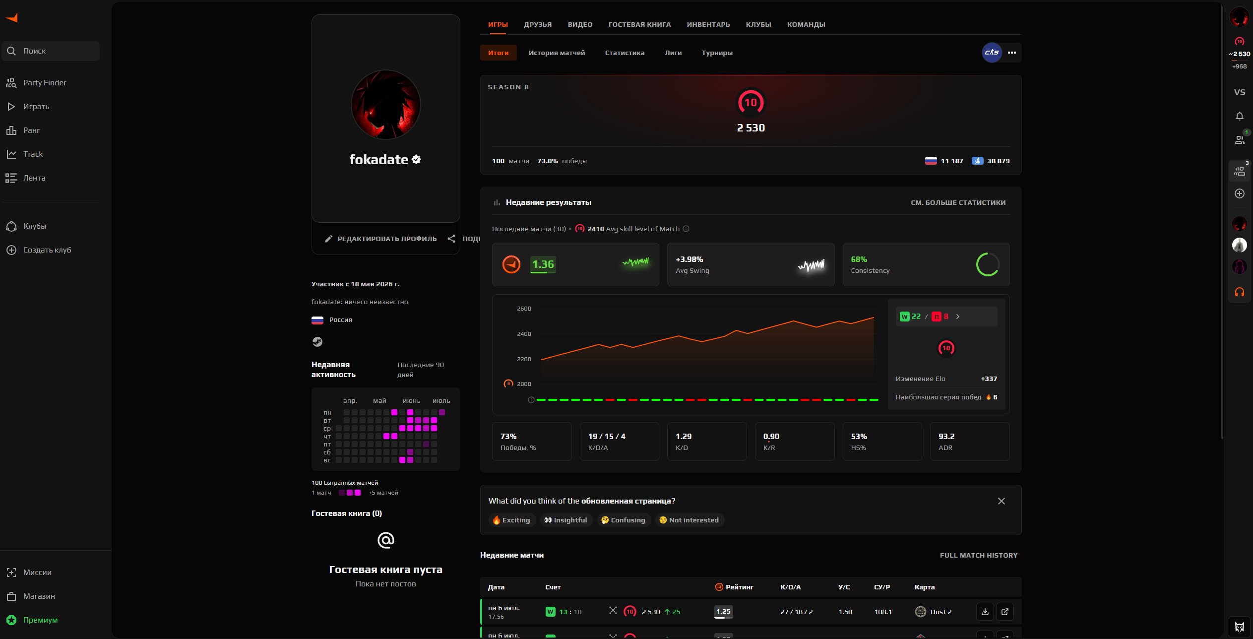
Task: Open the Турниры sub-tab
Action: [x=717, y=53]
